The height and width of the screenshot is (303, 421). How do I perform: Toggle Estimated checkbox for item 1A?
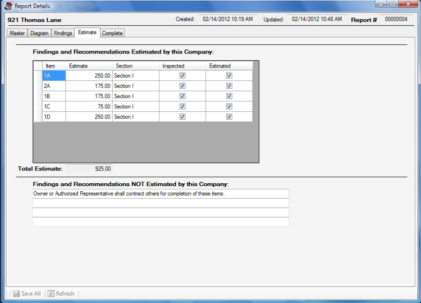[229, 75]
